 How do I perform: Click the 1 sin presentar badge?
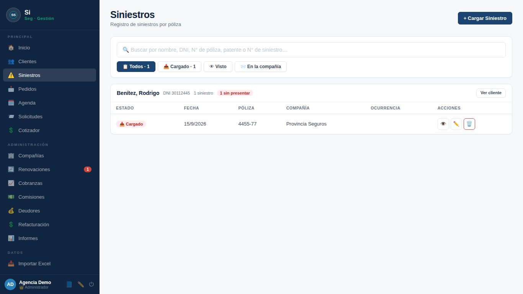click(x=235, y=93)
